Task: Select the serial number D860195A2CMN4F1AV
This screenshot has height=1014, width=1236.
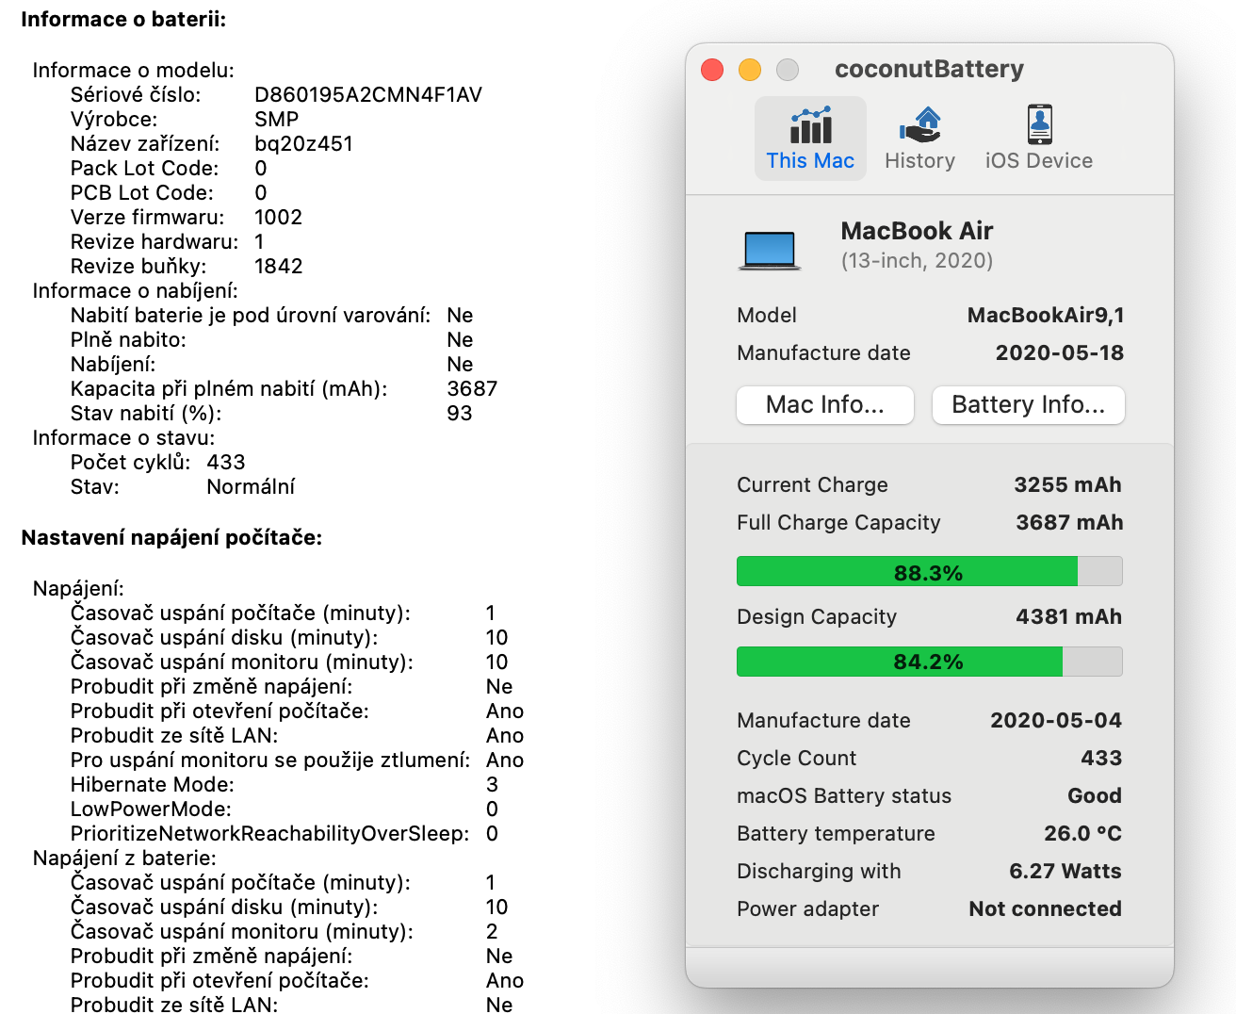Action: point(368,94)
